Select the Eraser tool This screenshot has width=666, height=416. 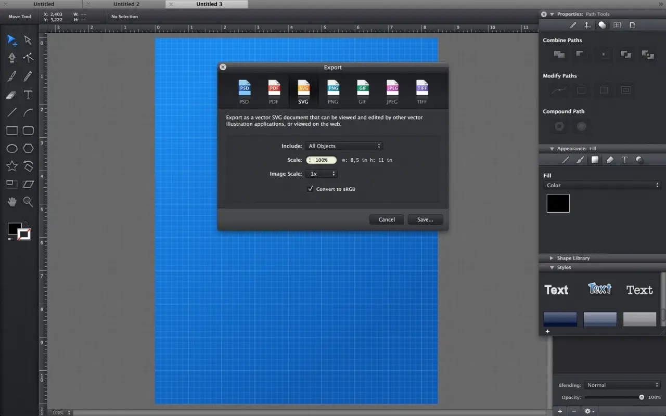(12, 95)
